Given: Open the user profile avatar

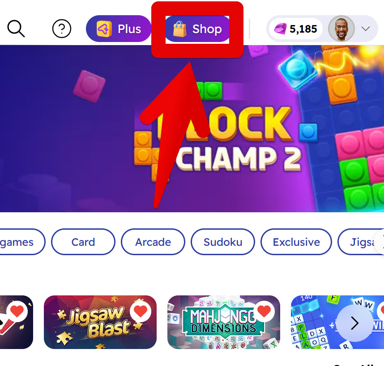Looking at the screenshot, I should point(341,29).
